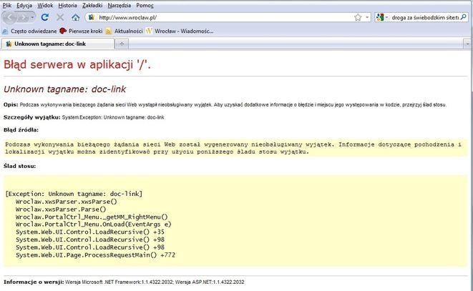The image size is (473, 291).
Task: Click the Informacje o wersji label
Action: click(x=34, y=282)
